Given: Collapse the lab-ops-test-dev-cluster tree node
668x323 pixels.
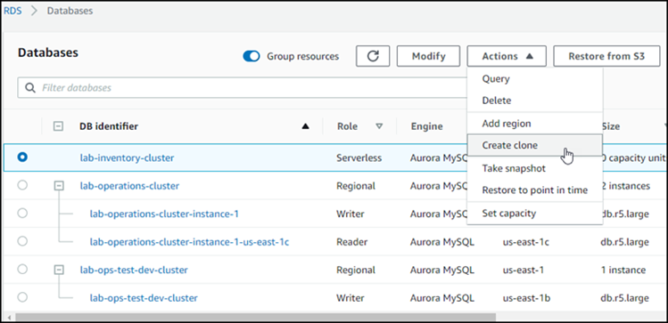Looking at the screenshot, I should [x=60, y=270].
